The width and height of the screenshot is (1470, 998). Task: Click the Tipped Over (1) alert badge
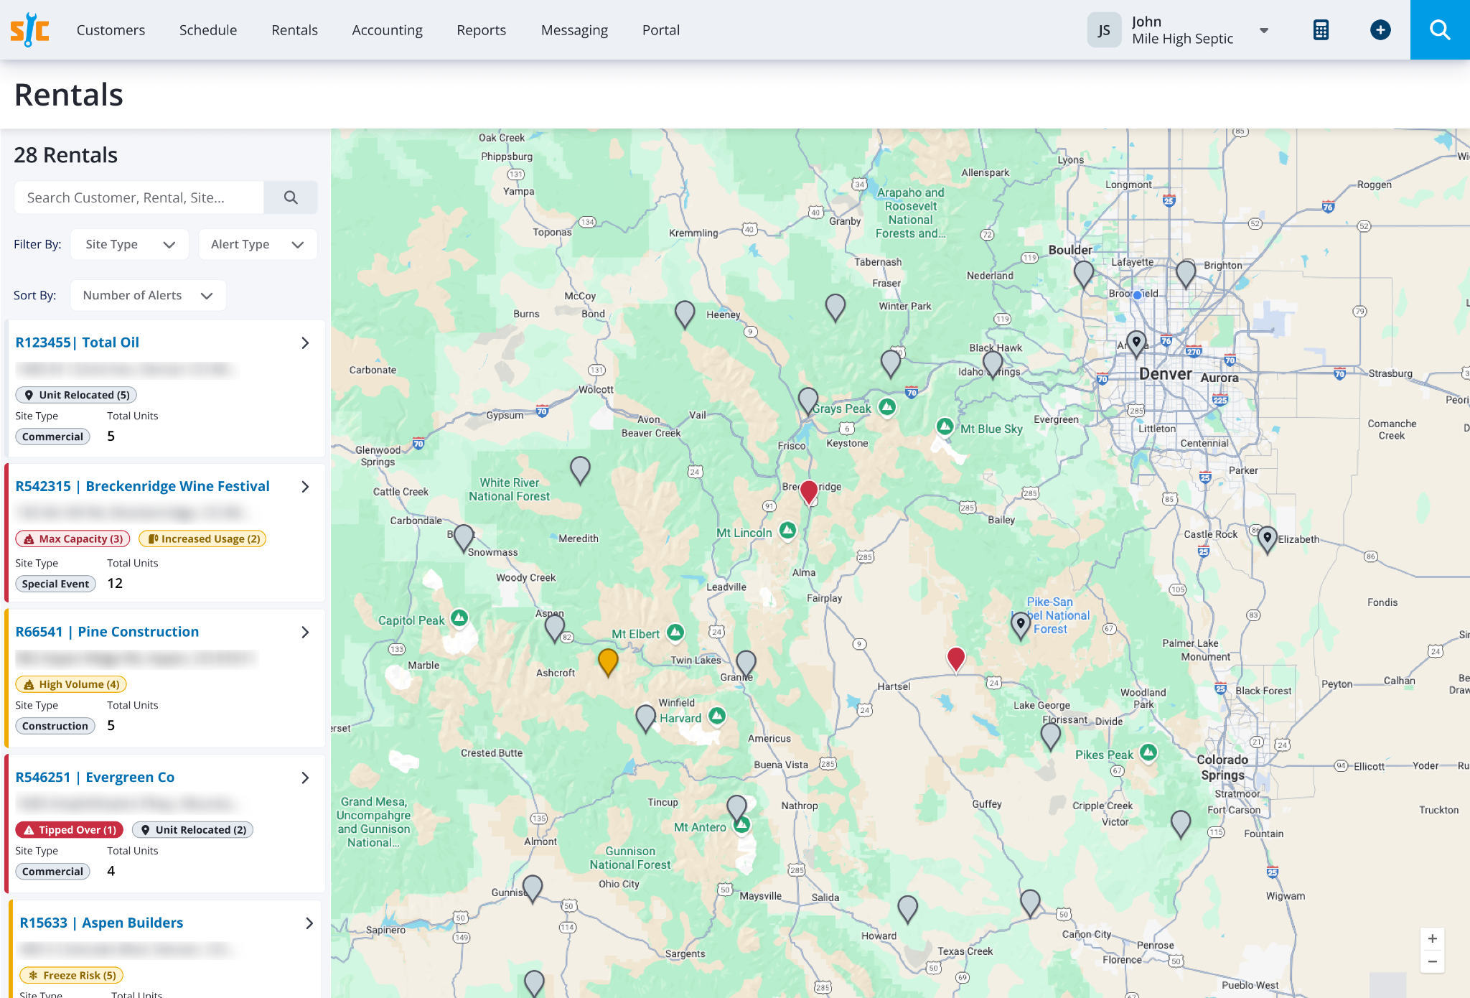click(70, 829)
